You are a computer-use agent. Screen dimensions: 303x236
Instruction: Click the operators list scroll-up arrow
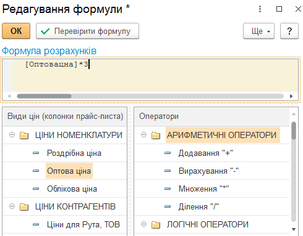[x=294, y=114]
